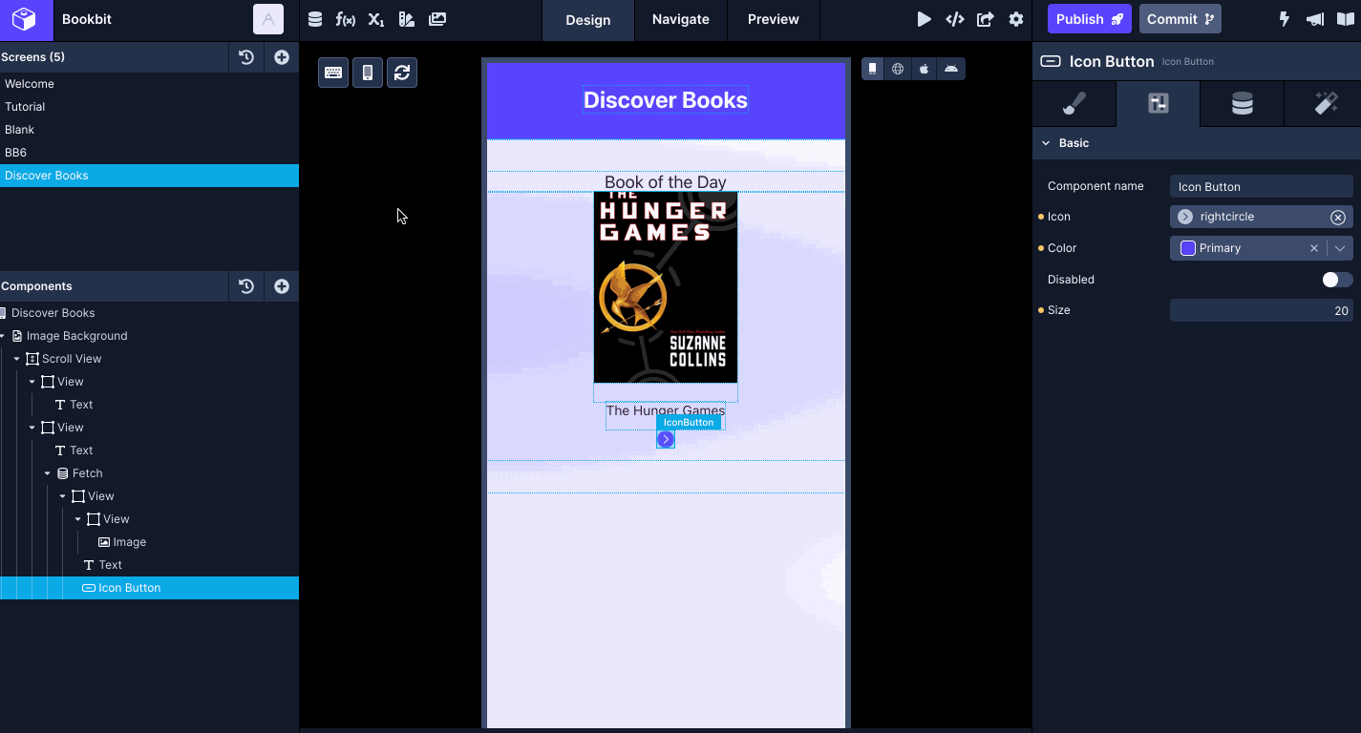The height and width of the screenshot is (733, 1361).
Task: Click the Component name input field
Action: [x=1261, y=187]
